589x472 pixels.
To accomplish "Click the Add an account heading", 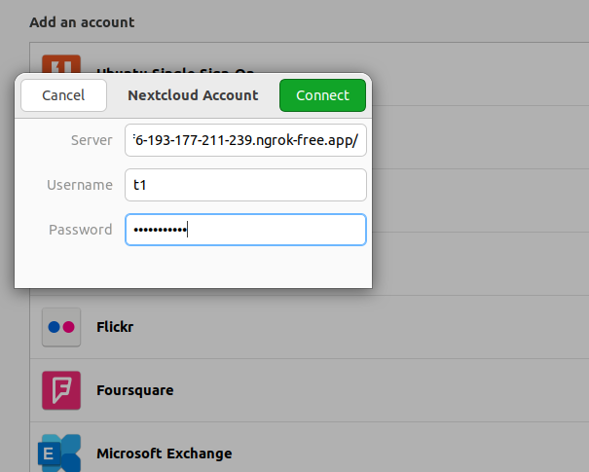I will coord(82,22).
